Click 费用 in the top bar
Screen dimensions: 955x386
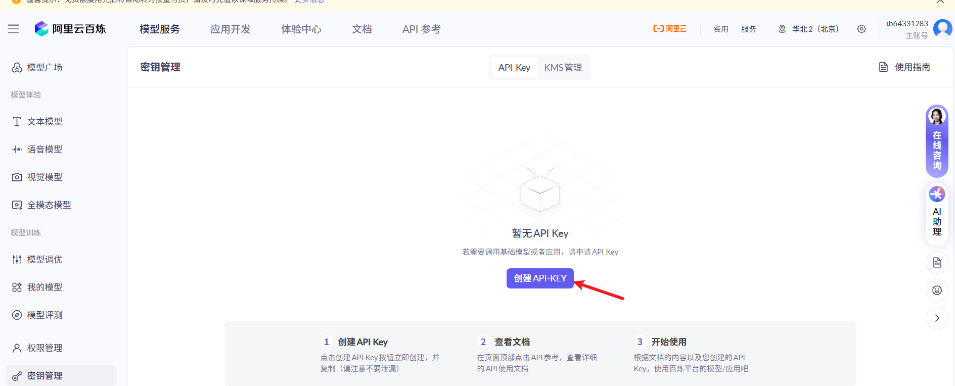pos(721,29)
